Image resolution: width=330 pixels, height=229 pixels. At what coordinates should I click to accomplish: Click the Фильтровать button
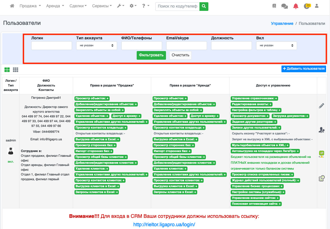coord(151,55)
